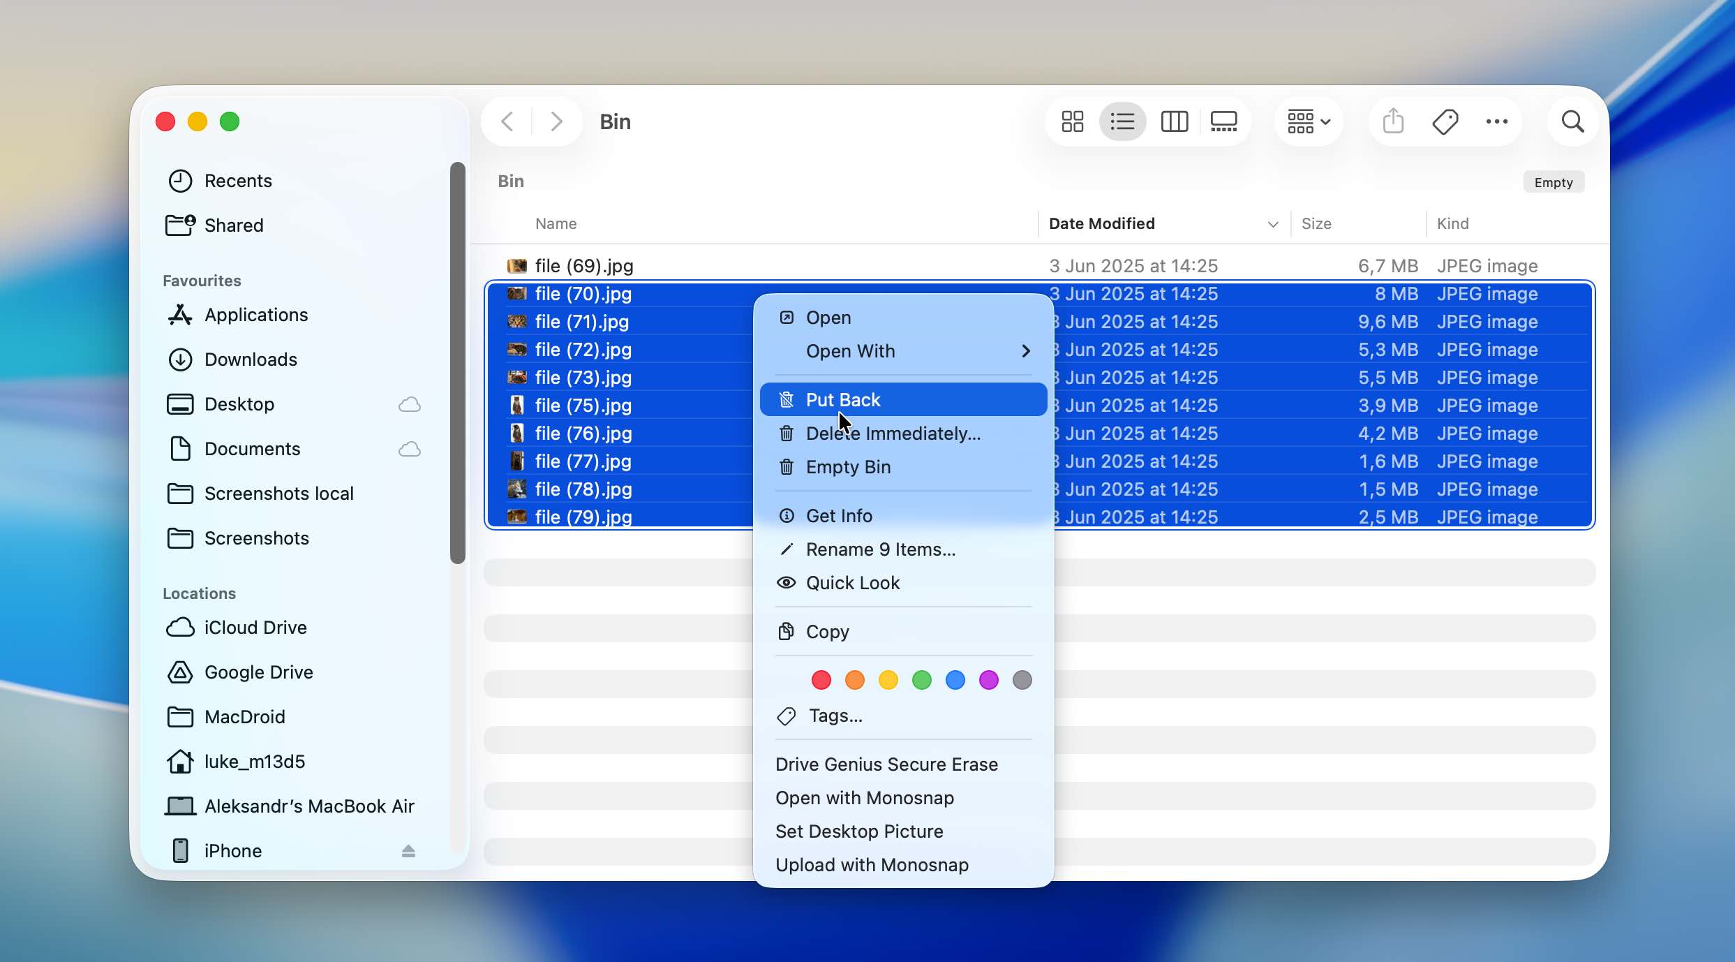This screenshot has width=1735, height=962.
Task: Open the Date Modified sort dropdown
Action: (1272, 224)
